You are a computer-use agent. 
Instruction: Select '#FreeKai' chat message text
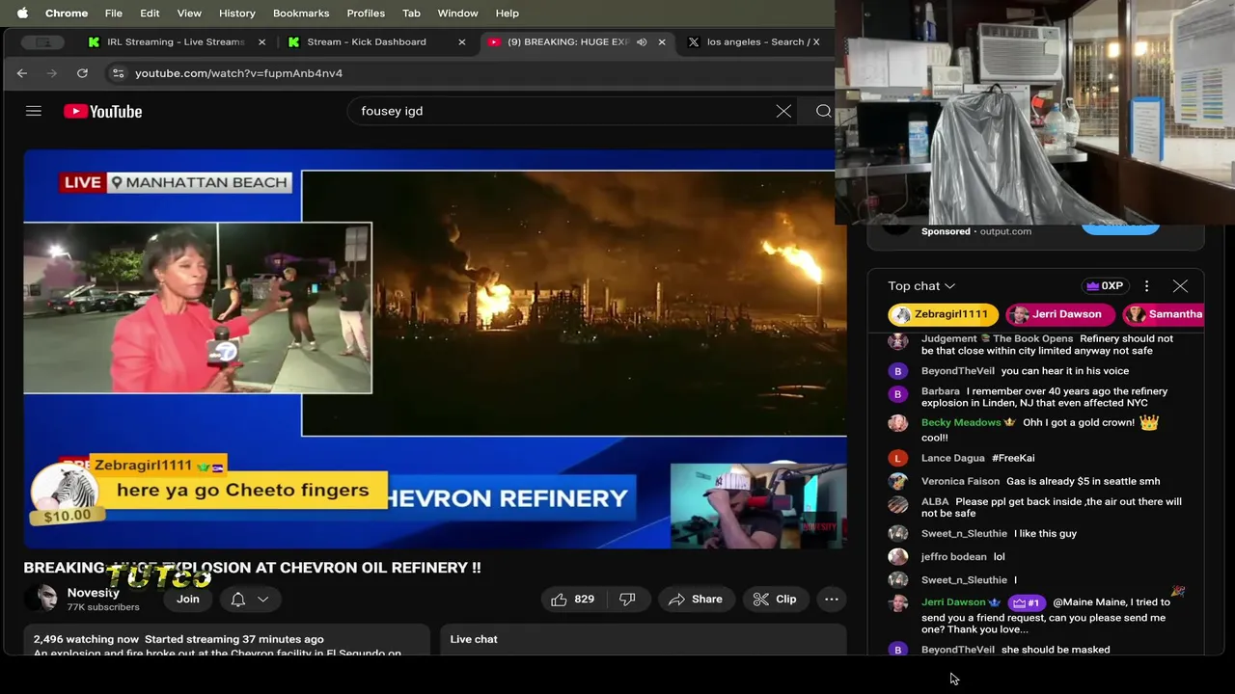1013,458
